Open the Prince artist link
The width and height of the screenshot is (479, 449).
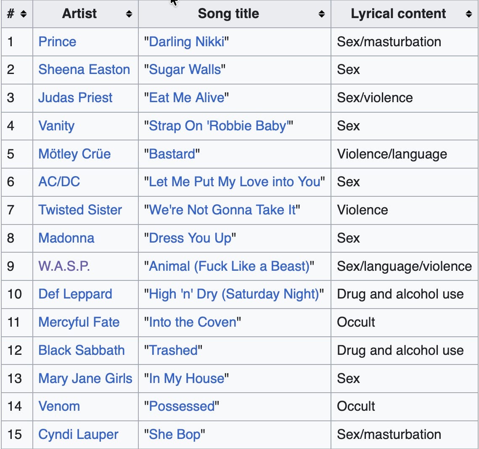coord(57,42)
